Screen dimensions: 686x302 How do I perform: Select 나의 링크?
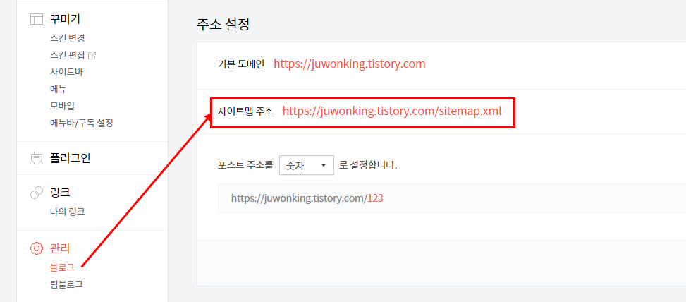pos(68,212)
